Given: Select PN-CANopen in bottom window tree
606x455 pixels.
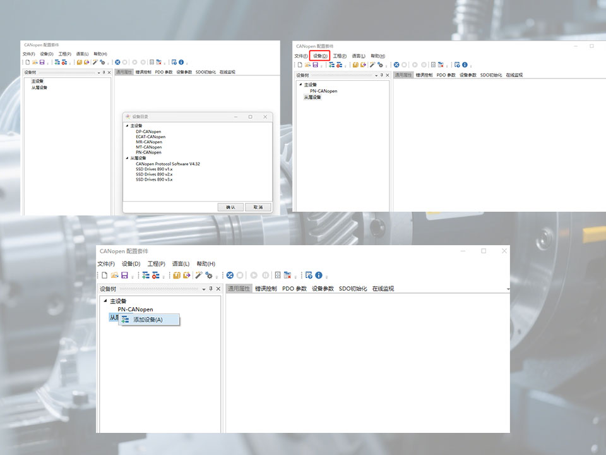Looking at the screenshot, I should click(135, 309).
